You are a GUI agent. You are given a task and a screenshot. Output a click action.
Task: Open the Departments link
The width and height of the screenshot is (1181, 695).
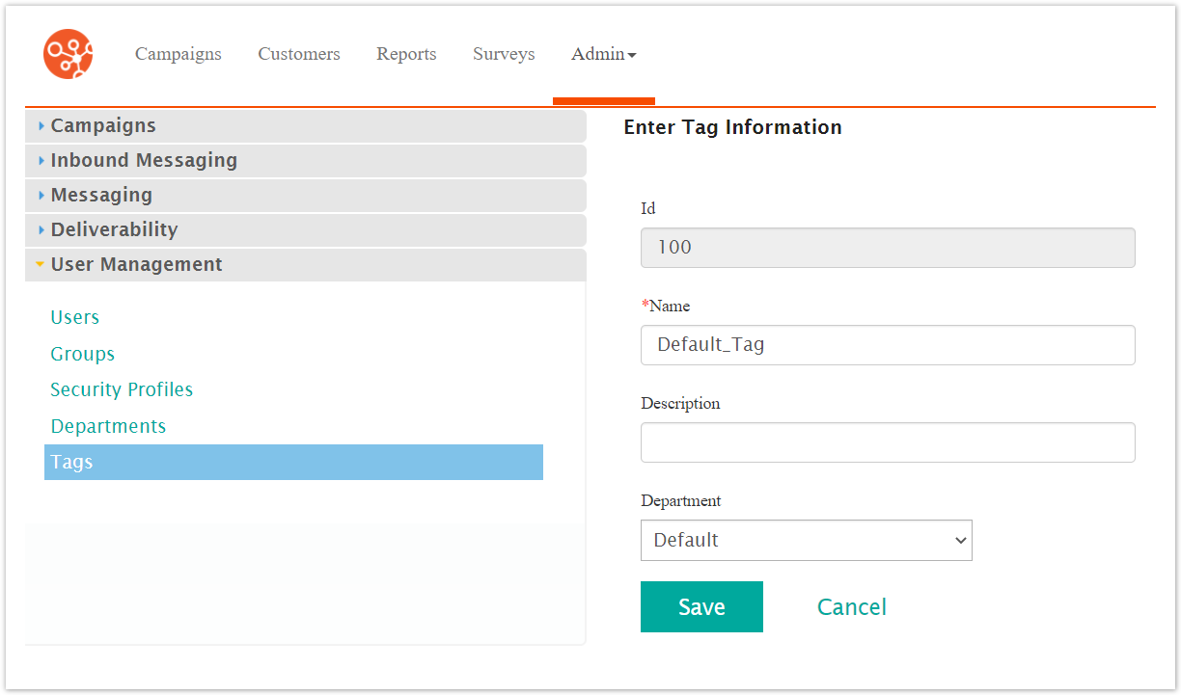tap(108, 426)
